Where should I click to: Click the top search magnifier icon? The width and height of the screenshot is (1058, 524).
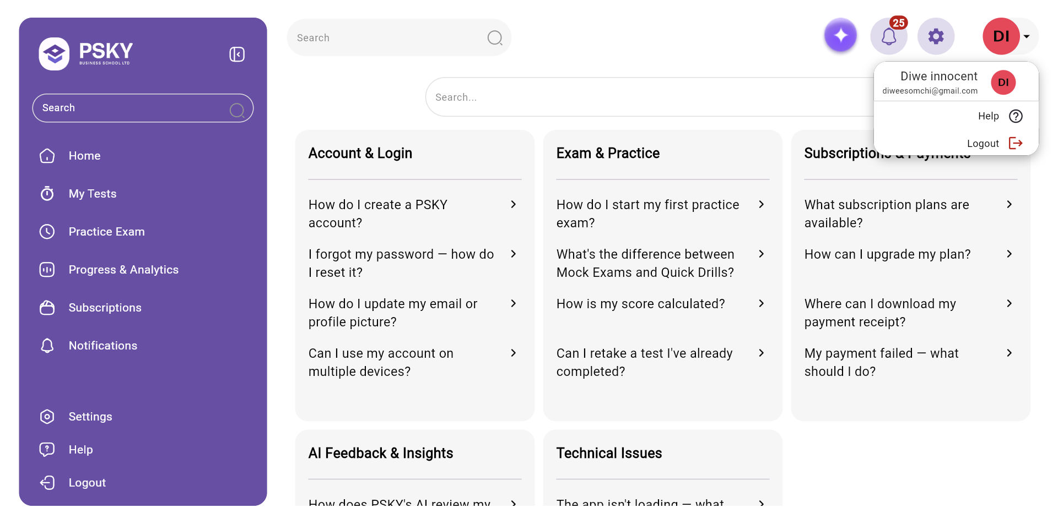tap(494, 38)
